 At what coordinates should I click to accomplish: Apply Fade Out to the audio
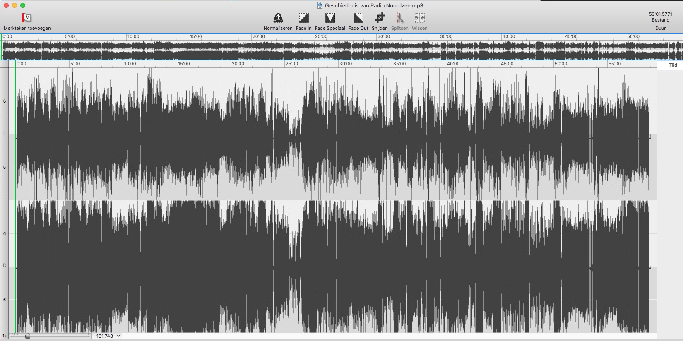pos(358,18)
